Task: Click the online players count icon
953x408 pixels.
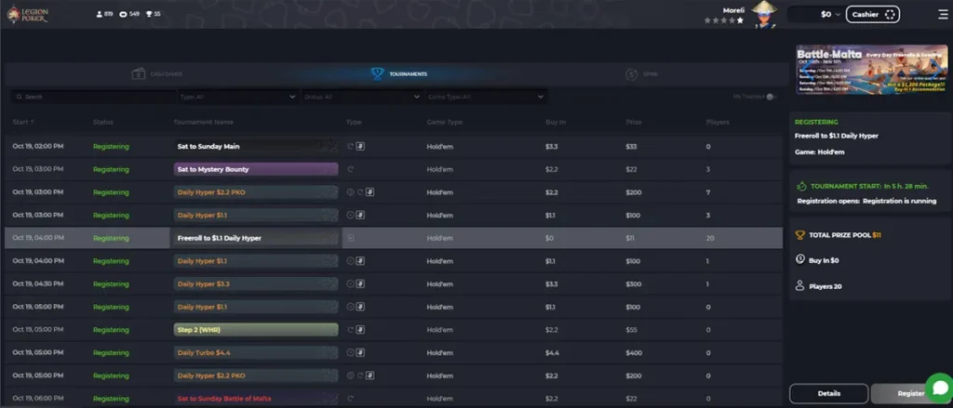Action: (100, 15)
